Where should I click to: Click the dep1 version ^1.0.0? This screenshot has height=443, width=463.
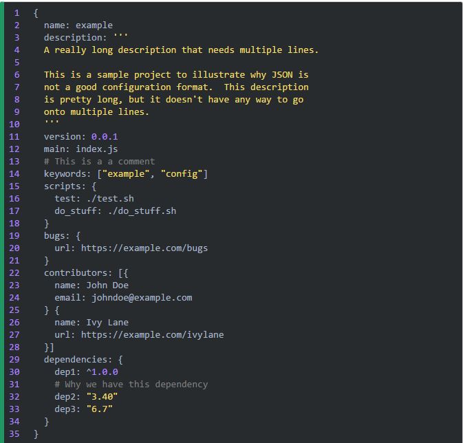[102, 371]
